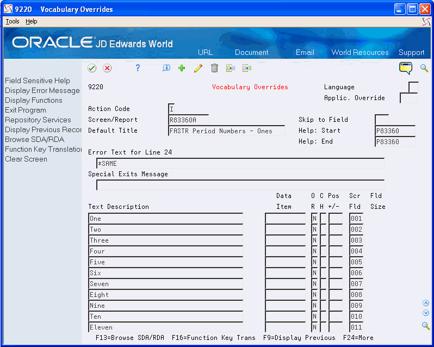434x347 pixels.
Task: Choose Exit Program in sidebar
Action: (26, 110)
